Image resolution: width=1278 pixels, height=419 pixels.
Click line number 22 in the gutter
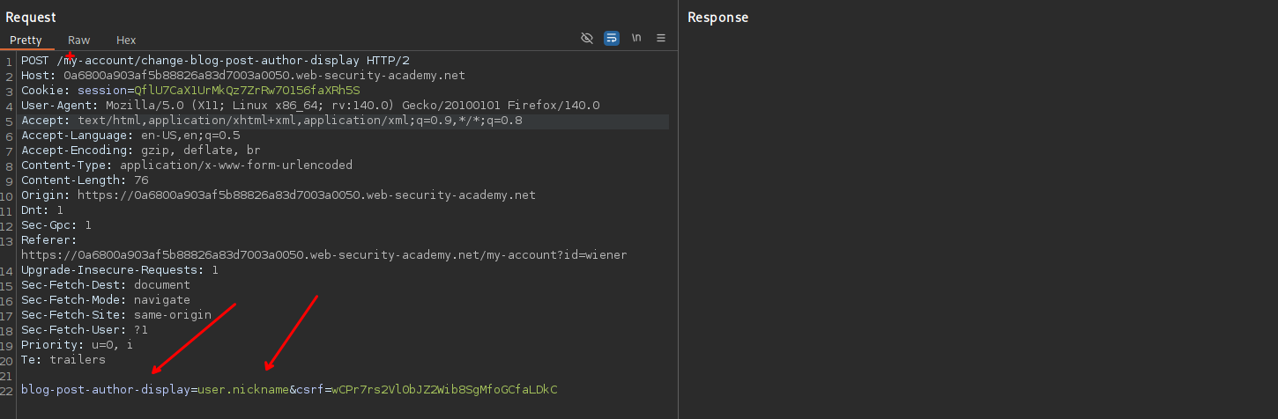[x=7, y=389]
